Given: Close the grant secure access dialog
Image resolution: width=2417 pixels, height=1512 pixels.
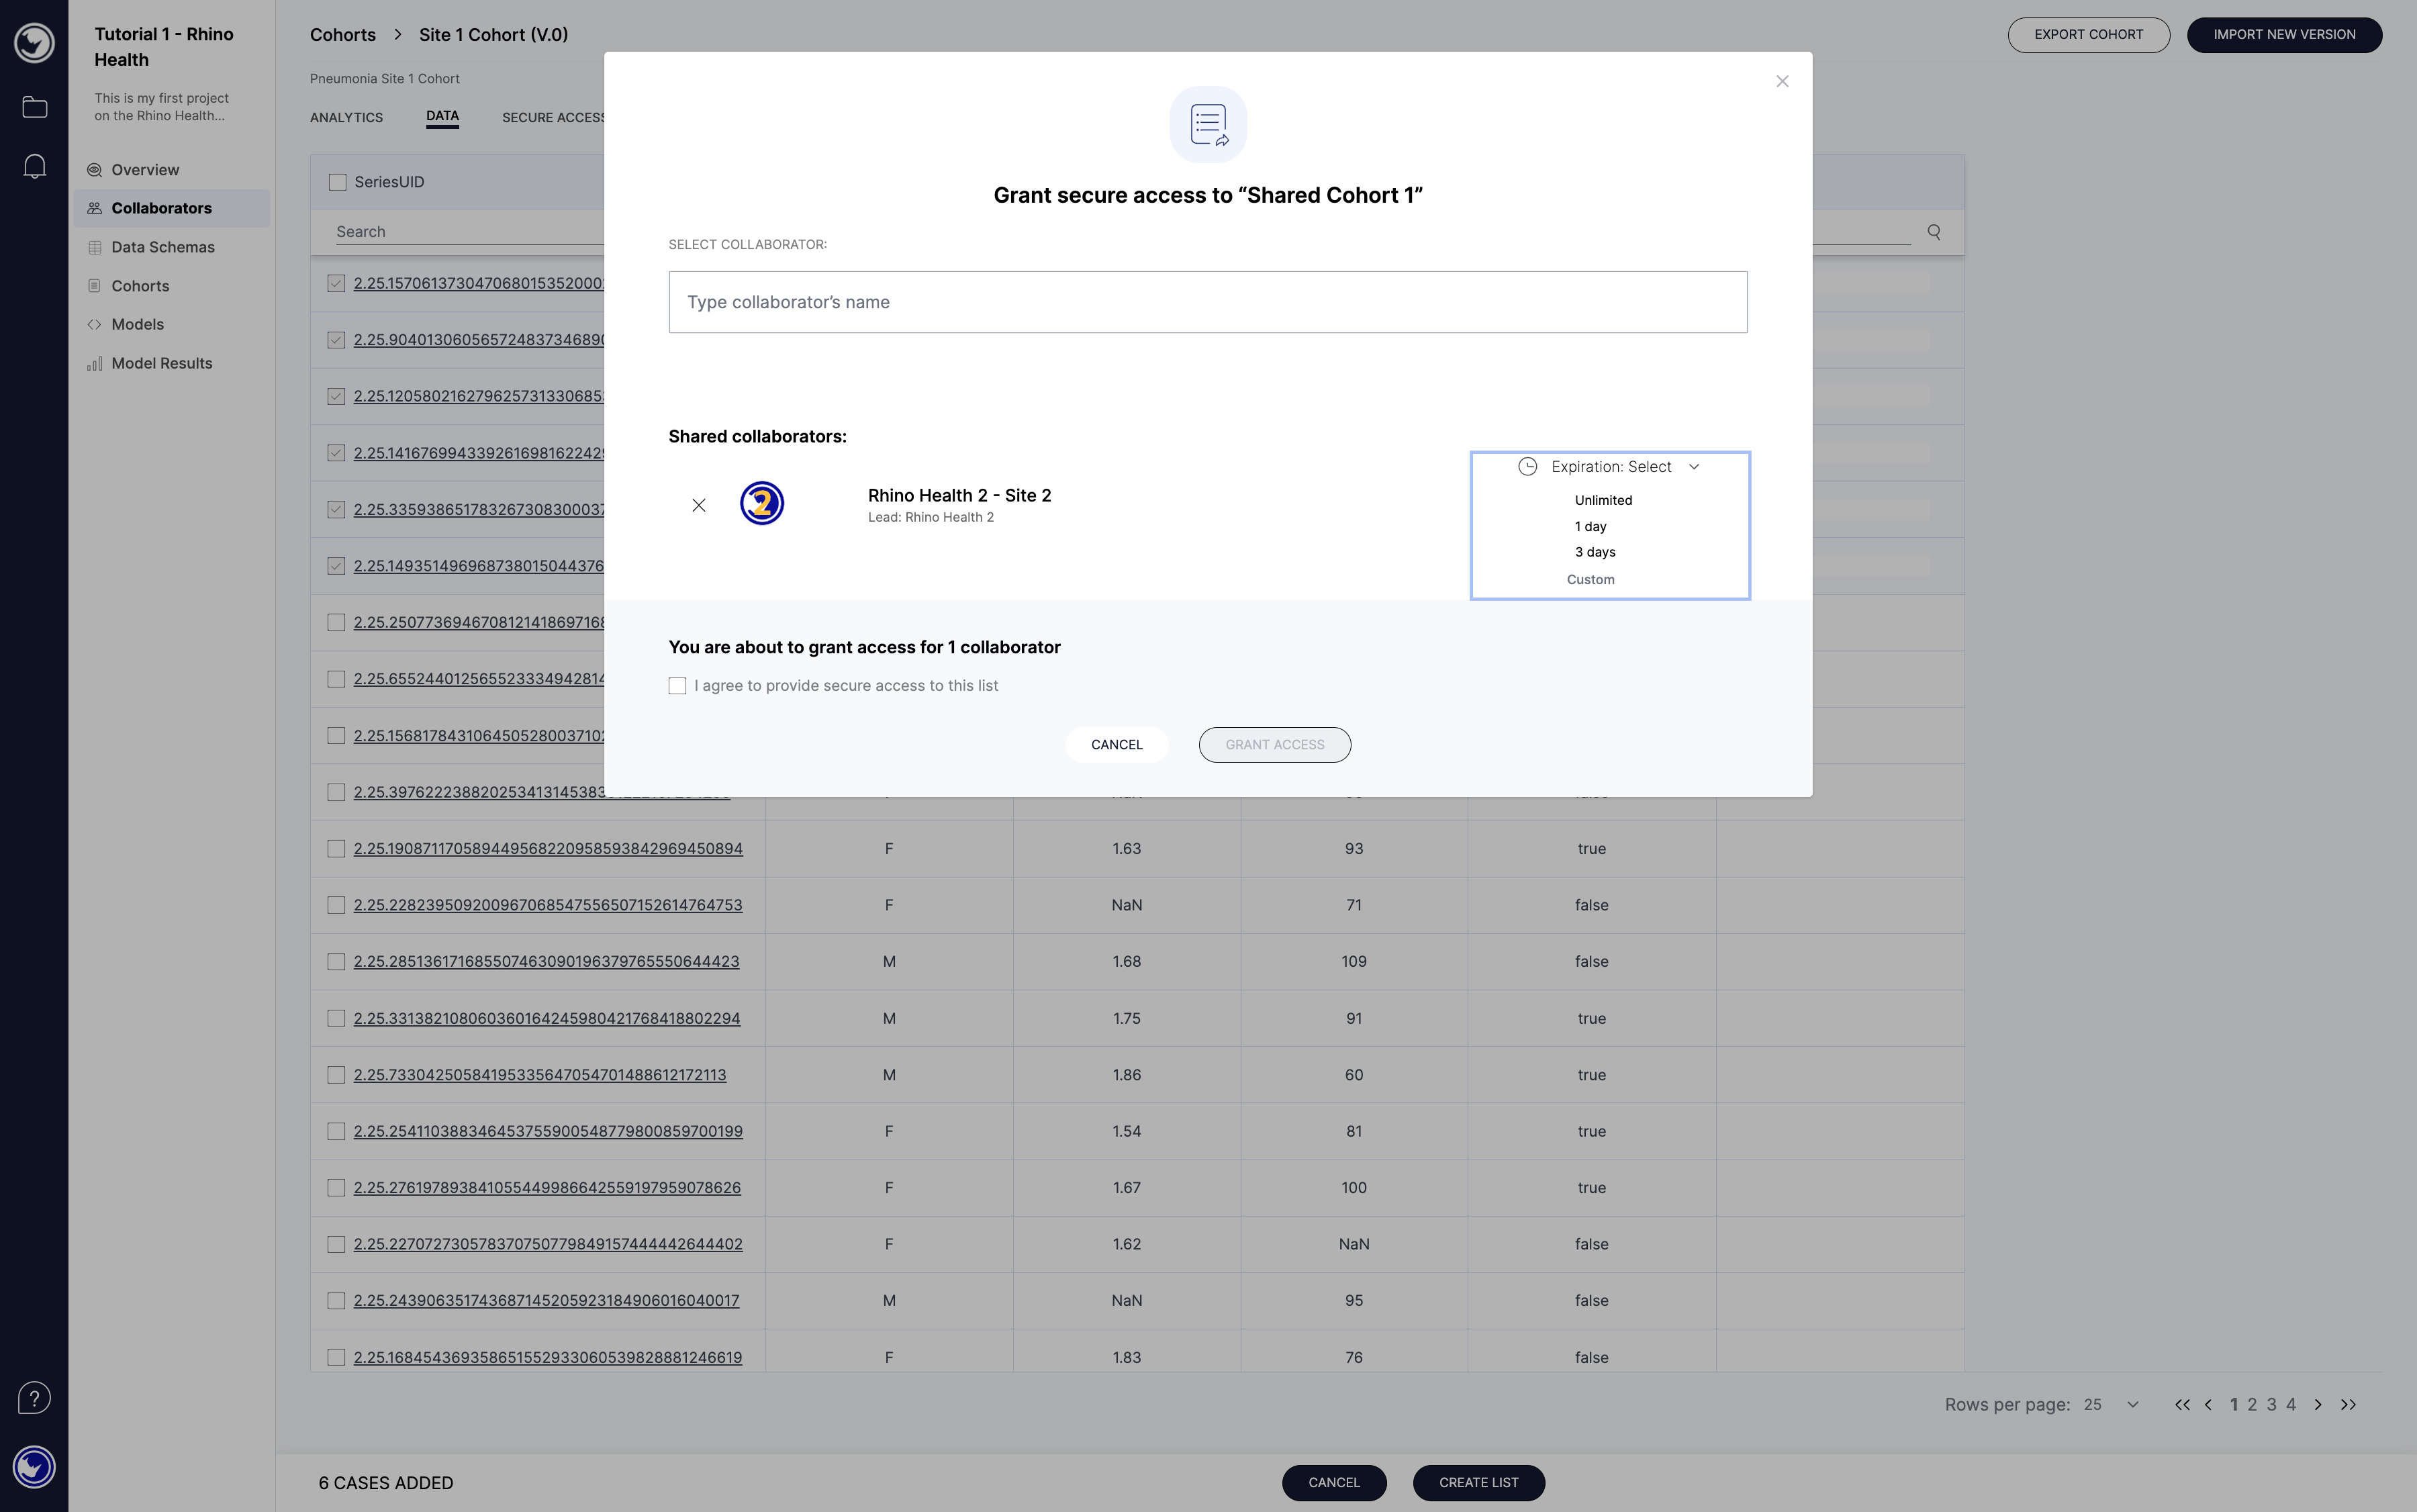Looking at the screenshot, I should (x=1782, y=81).
